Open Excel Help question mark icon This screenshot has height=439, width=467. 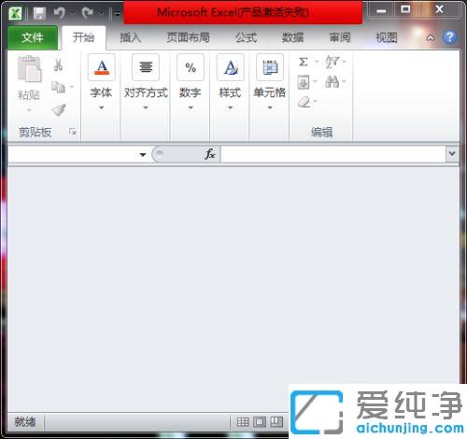[x=449, y=37]
